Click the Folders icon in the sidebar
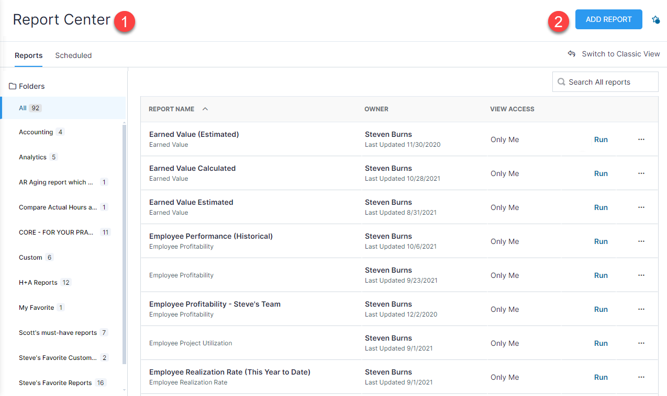The width and height of the screenshot is (667, 396). point(13,86)
